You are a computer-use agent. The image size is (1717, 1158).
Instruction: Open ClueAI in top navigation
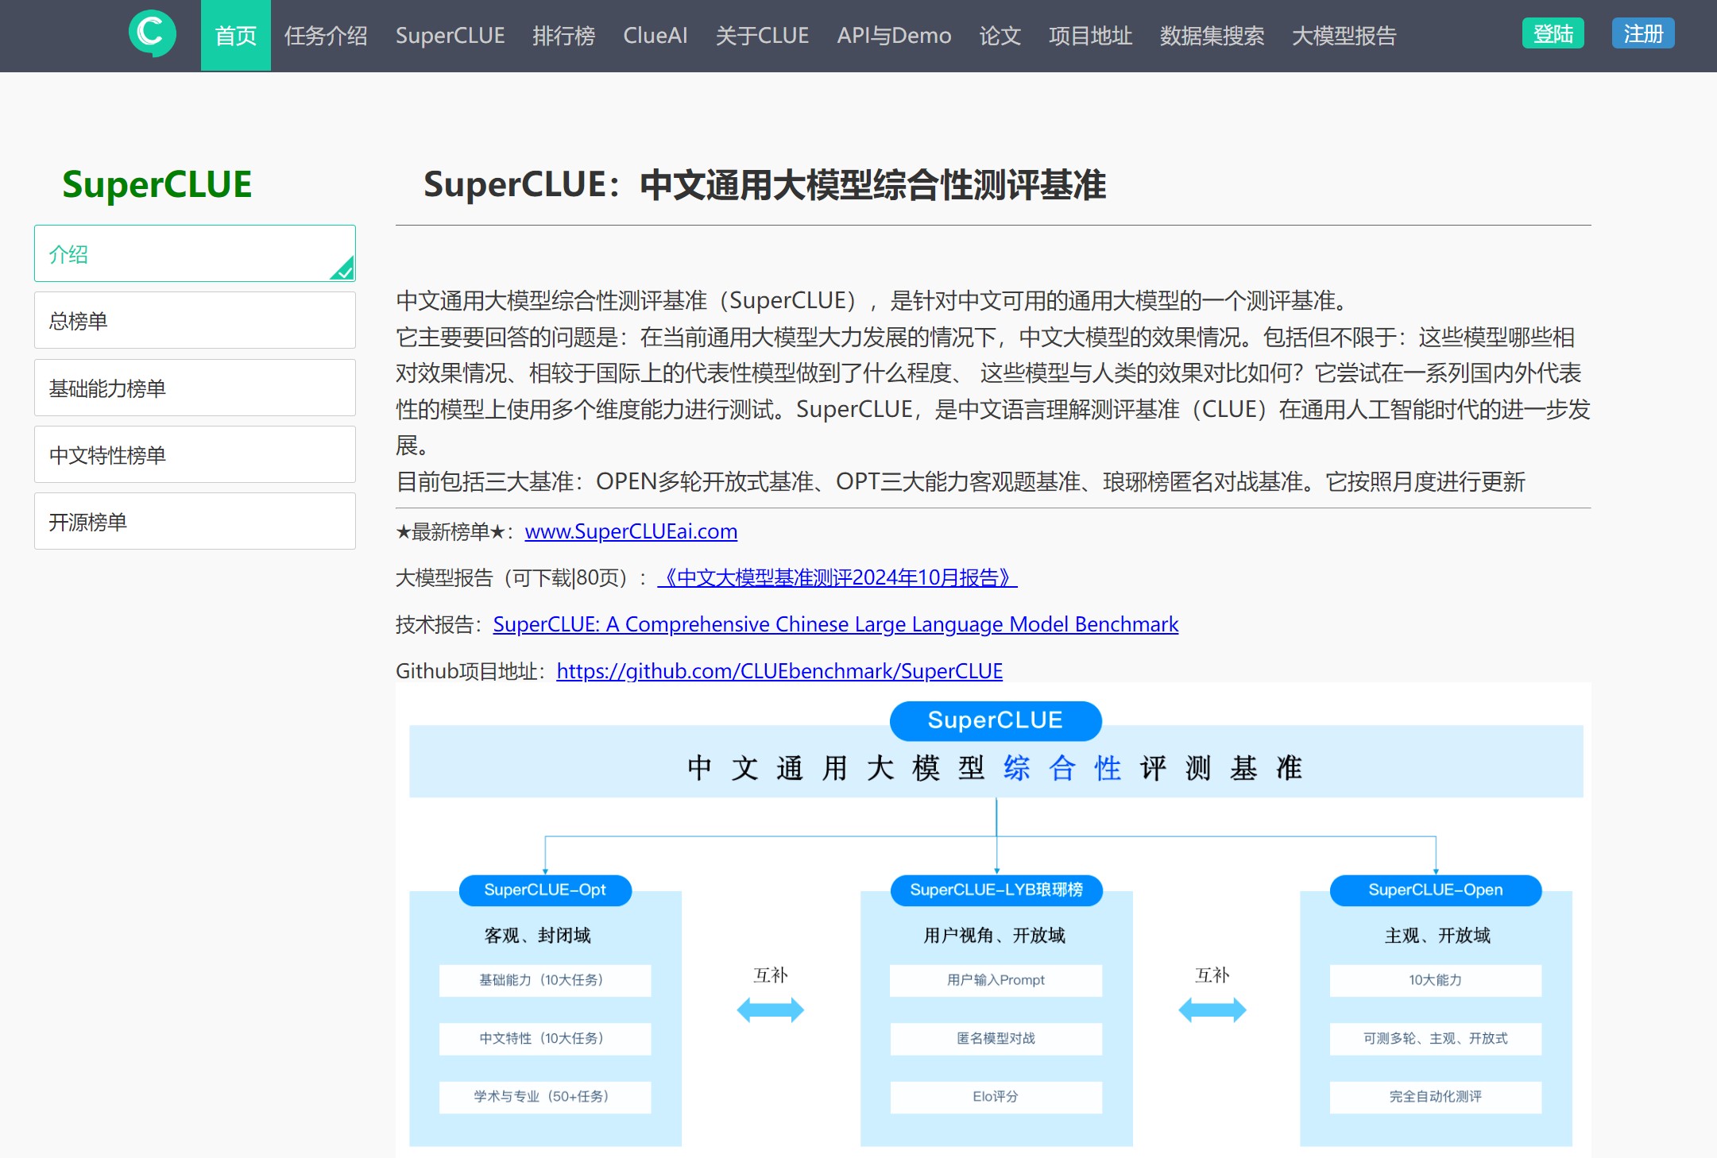point(655,36)
